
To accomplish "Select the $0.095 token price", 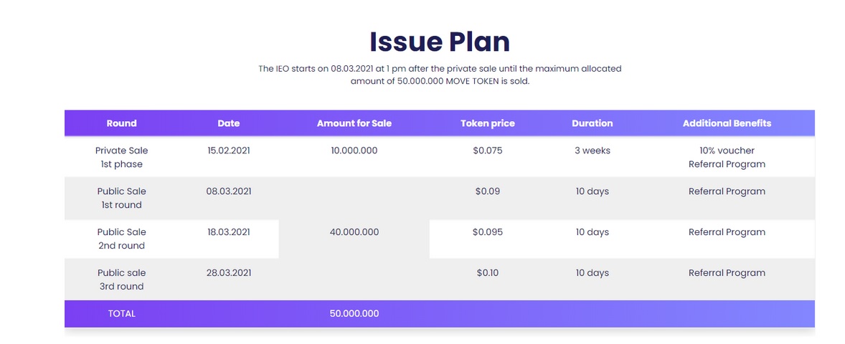I will [x=488, y=232].
